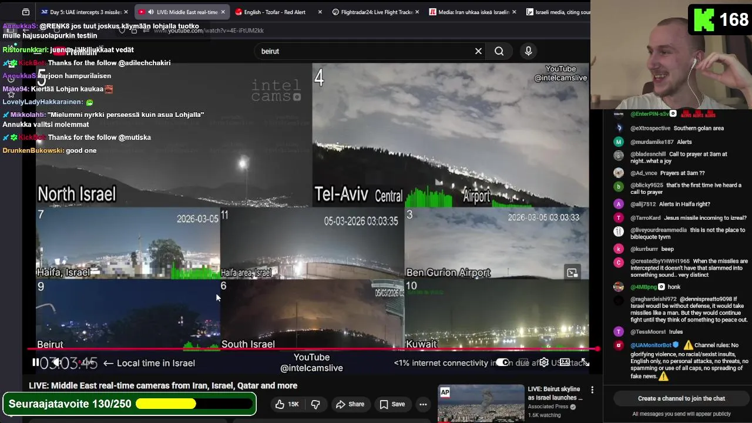Click the video title 'LIVE: Middle East real-time cameras'
Image resolution: width=752 pixels, height=423 pixels.
163,385
